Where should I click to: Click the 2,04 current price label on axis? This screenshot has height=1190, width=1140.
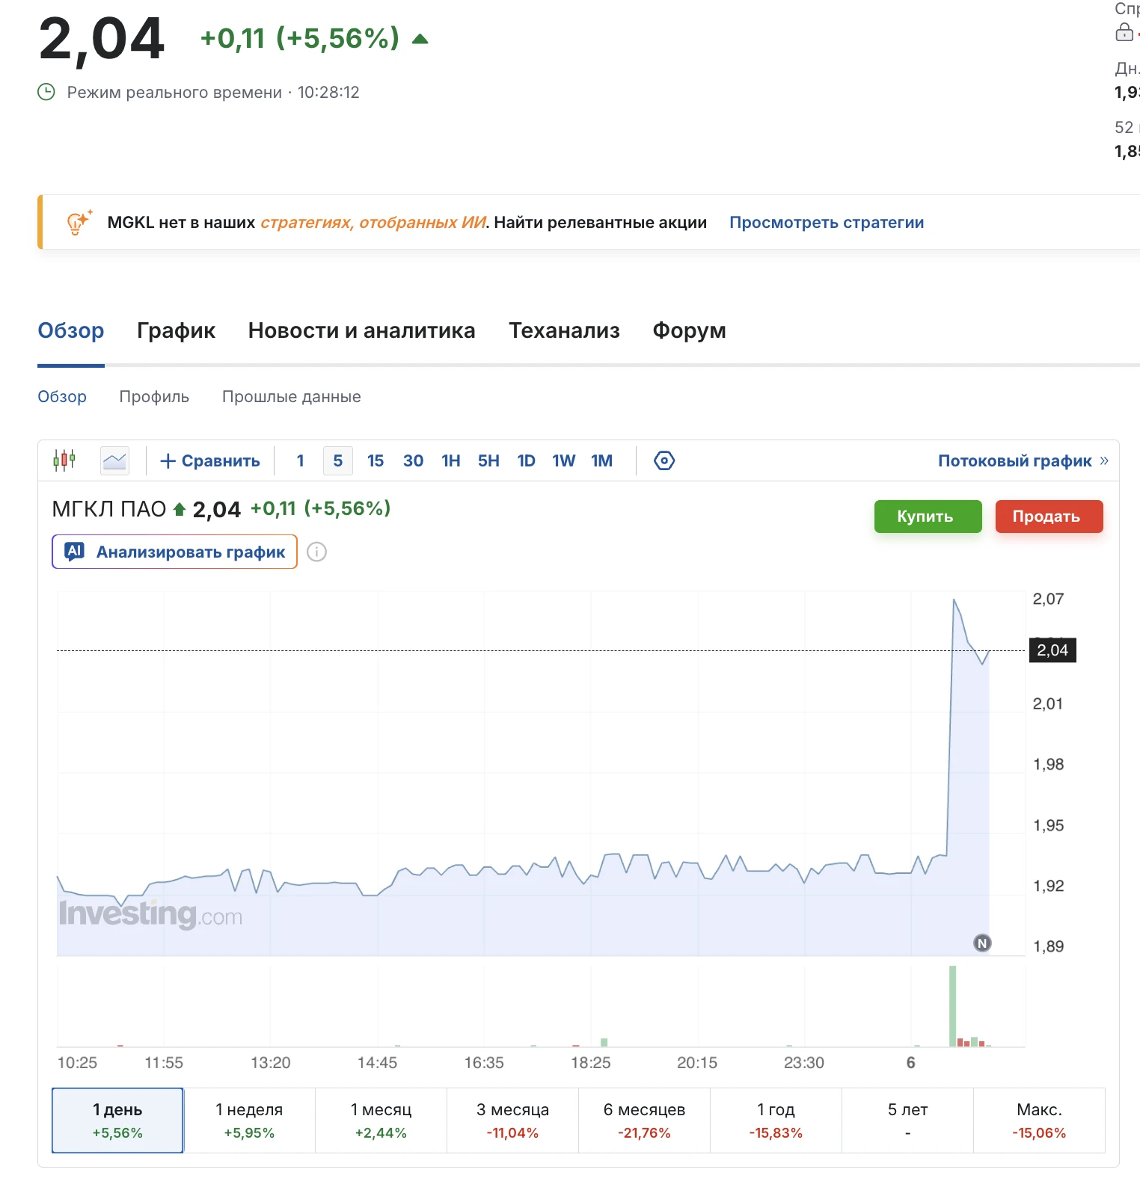1052,650
